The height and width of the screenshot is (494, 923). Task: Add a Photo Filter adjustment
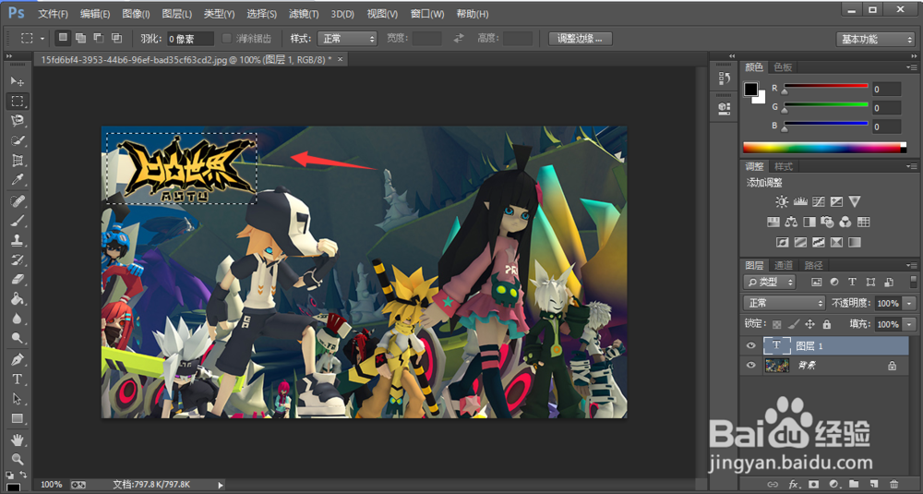[827, 222]
